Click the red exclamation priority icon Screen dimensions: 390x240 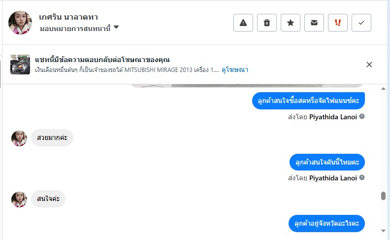(338, 23)
